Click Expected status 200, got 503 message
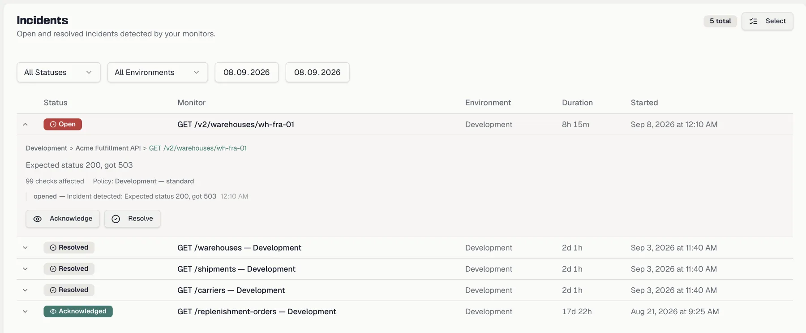Viewport: 806px width, 333px height. coord(79,165)
